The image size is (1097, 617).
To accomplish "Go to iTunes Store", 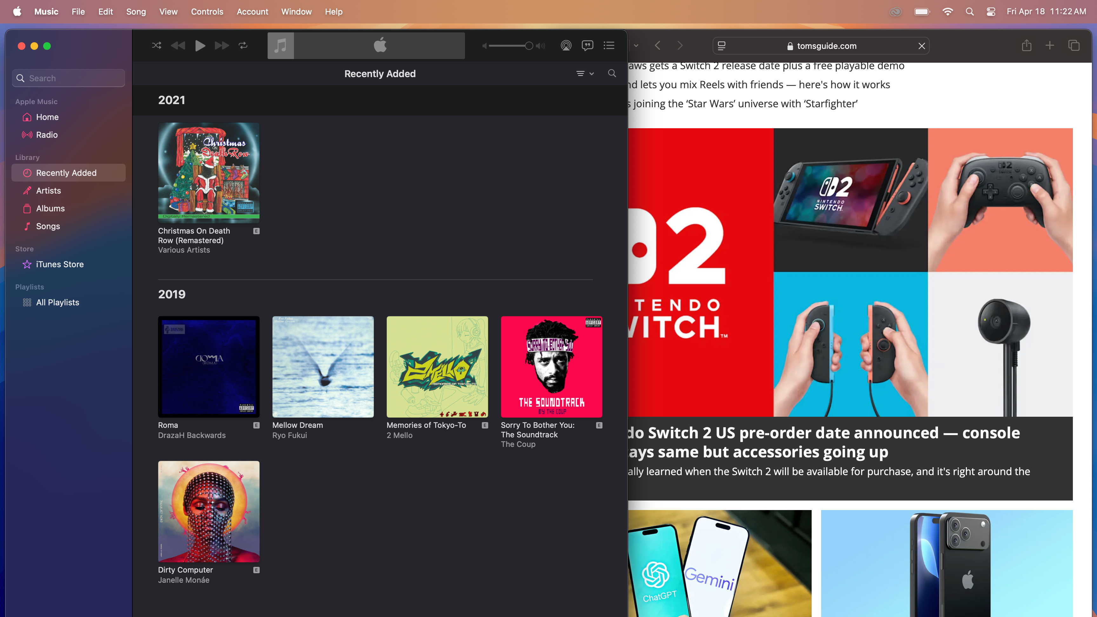I will coord(60,264).
